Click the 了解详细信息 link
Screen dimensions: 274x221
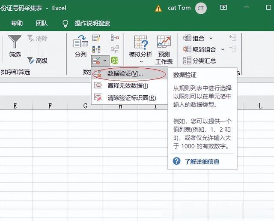(202, 161)
